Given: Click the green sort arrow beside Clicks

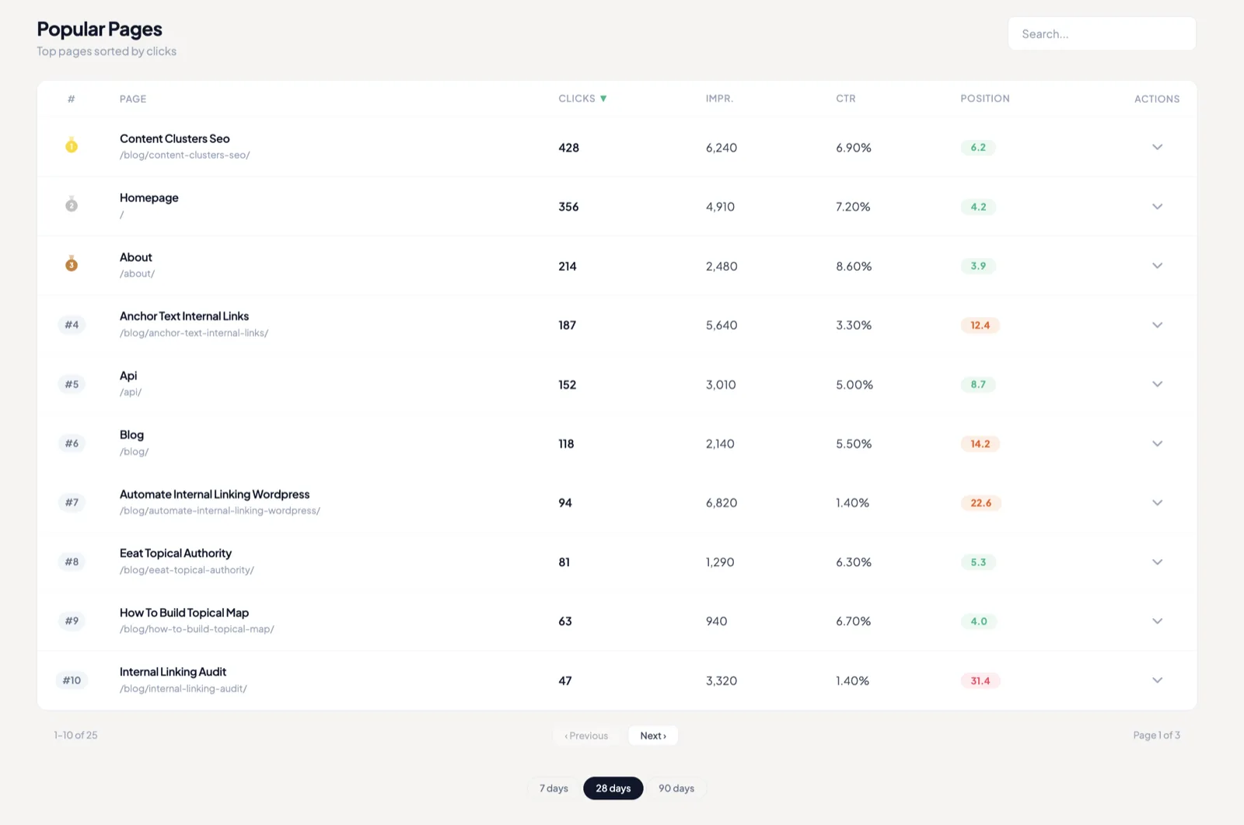Looking at the screenshot, I should click(x=603, y=99).
